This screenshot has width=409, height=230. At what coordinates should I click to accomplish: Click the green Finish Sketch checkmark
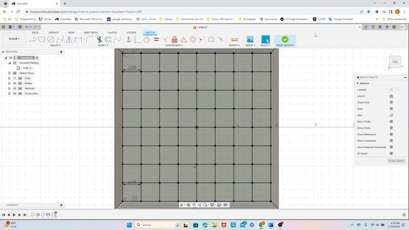coord(285,40)
